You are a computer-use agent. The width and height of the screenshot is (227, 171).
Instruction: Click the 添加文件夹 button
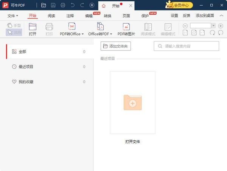point(116,46)
